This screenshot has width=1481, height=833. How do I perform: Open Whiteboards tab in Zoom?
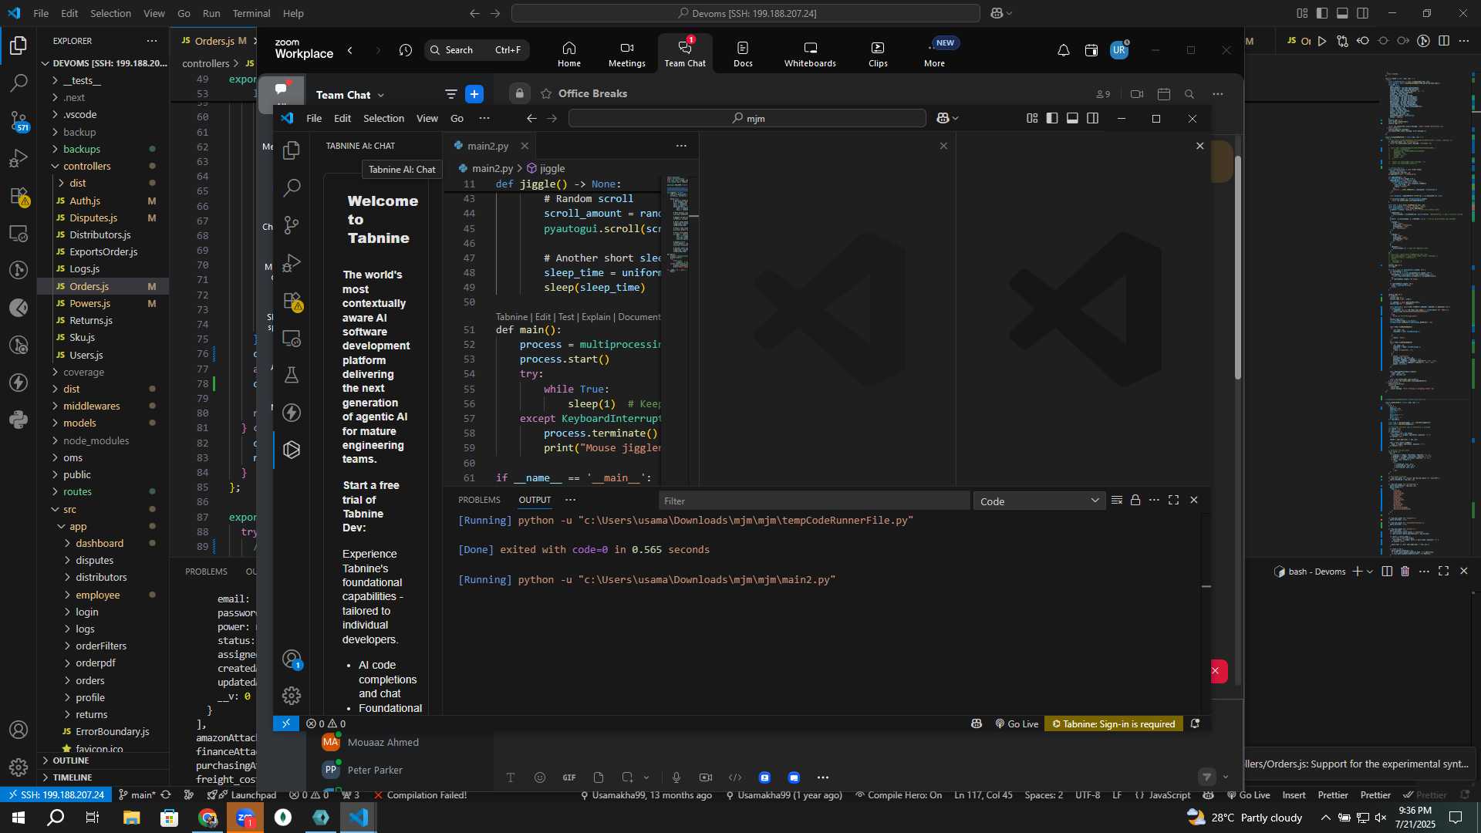pos(810,54)
